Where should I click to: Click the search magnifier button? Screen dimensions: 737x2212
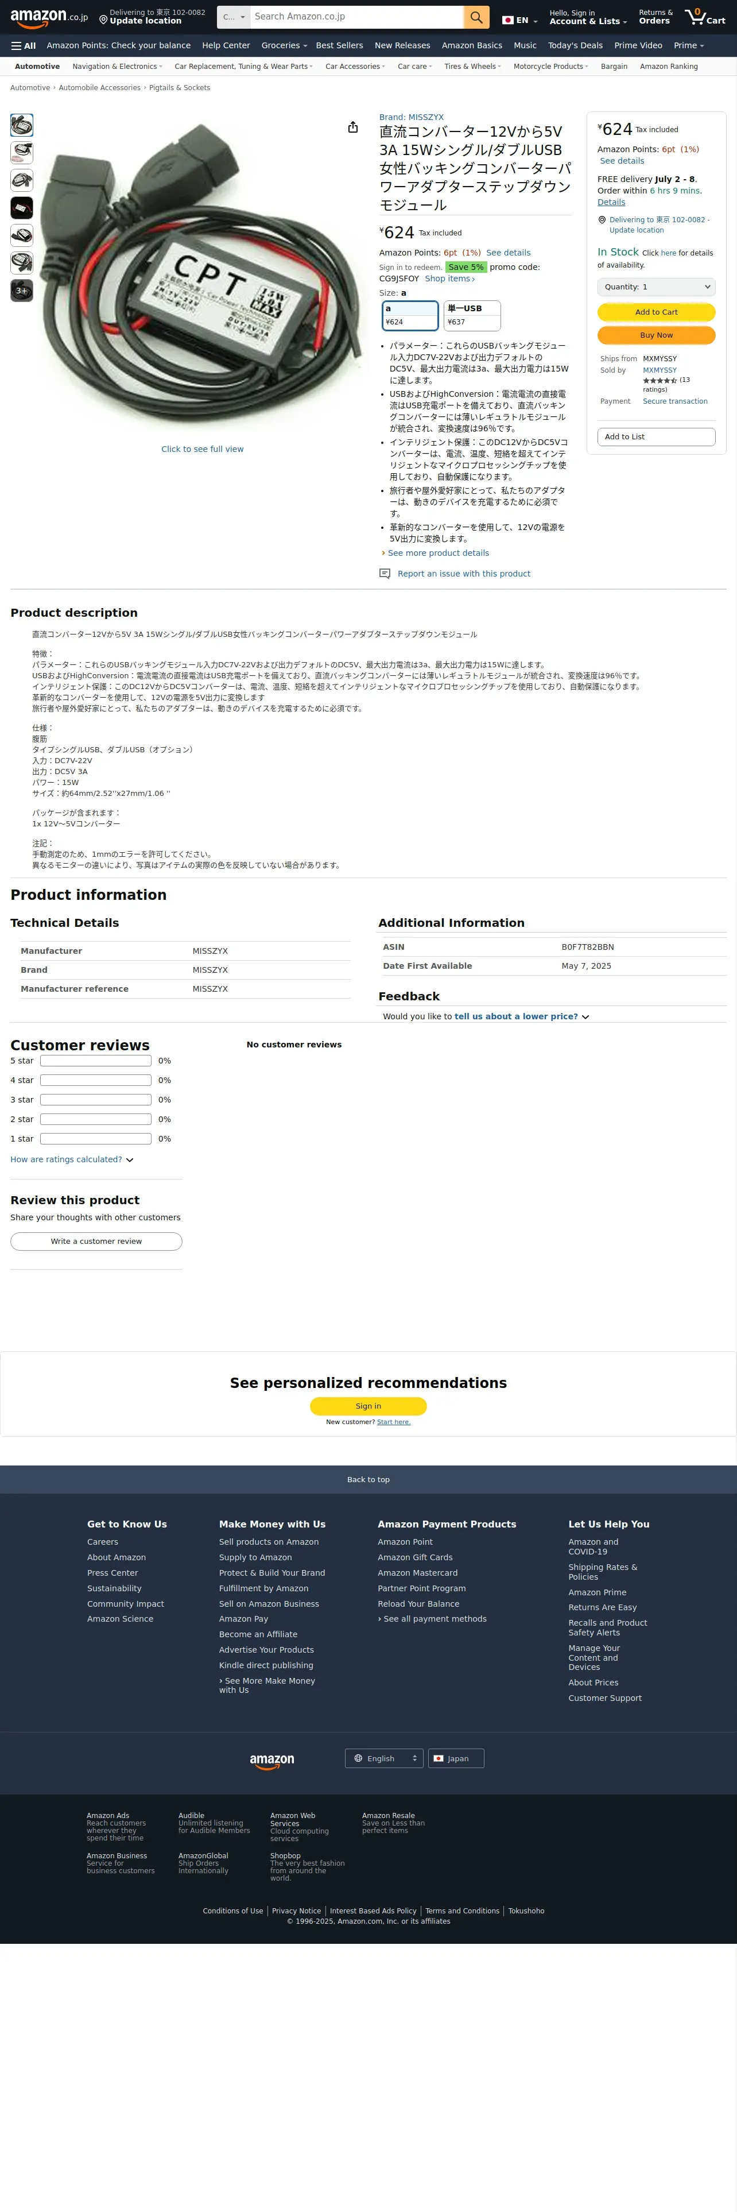(476, 16)
